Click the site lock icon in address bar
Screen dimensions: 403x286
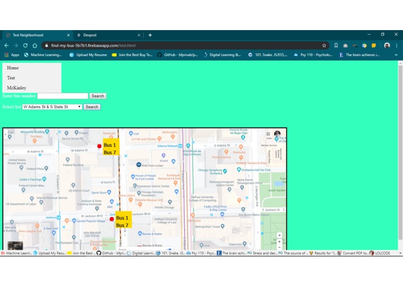pos(46,45)
